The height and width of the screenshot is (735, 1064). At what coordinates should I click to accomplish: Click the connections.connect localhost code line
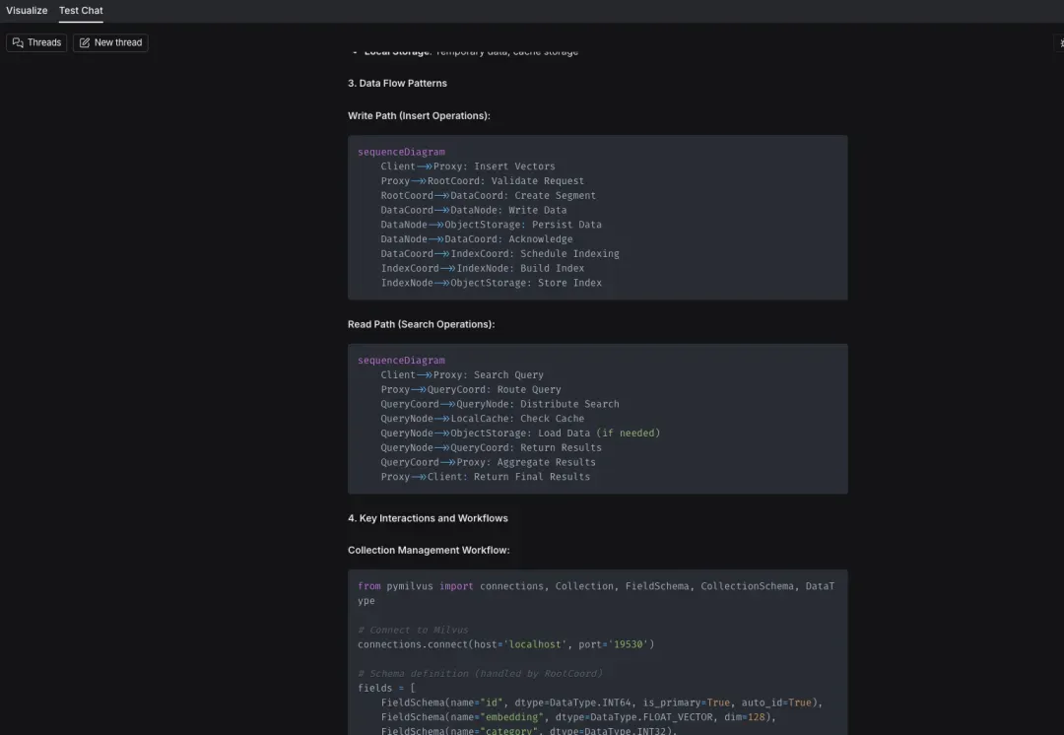(x=505, y=644)
